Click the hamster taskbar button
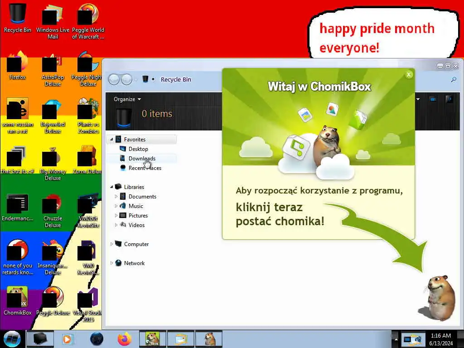Viewport: 464px width, 348px height. click(x=208, y=339)
